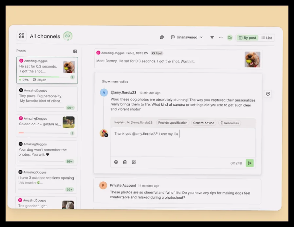This screenshot has height=227, width=294.
Task: Click the '13 minutes ago' timestamp
Action: click(150, 93)
